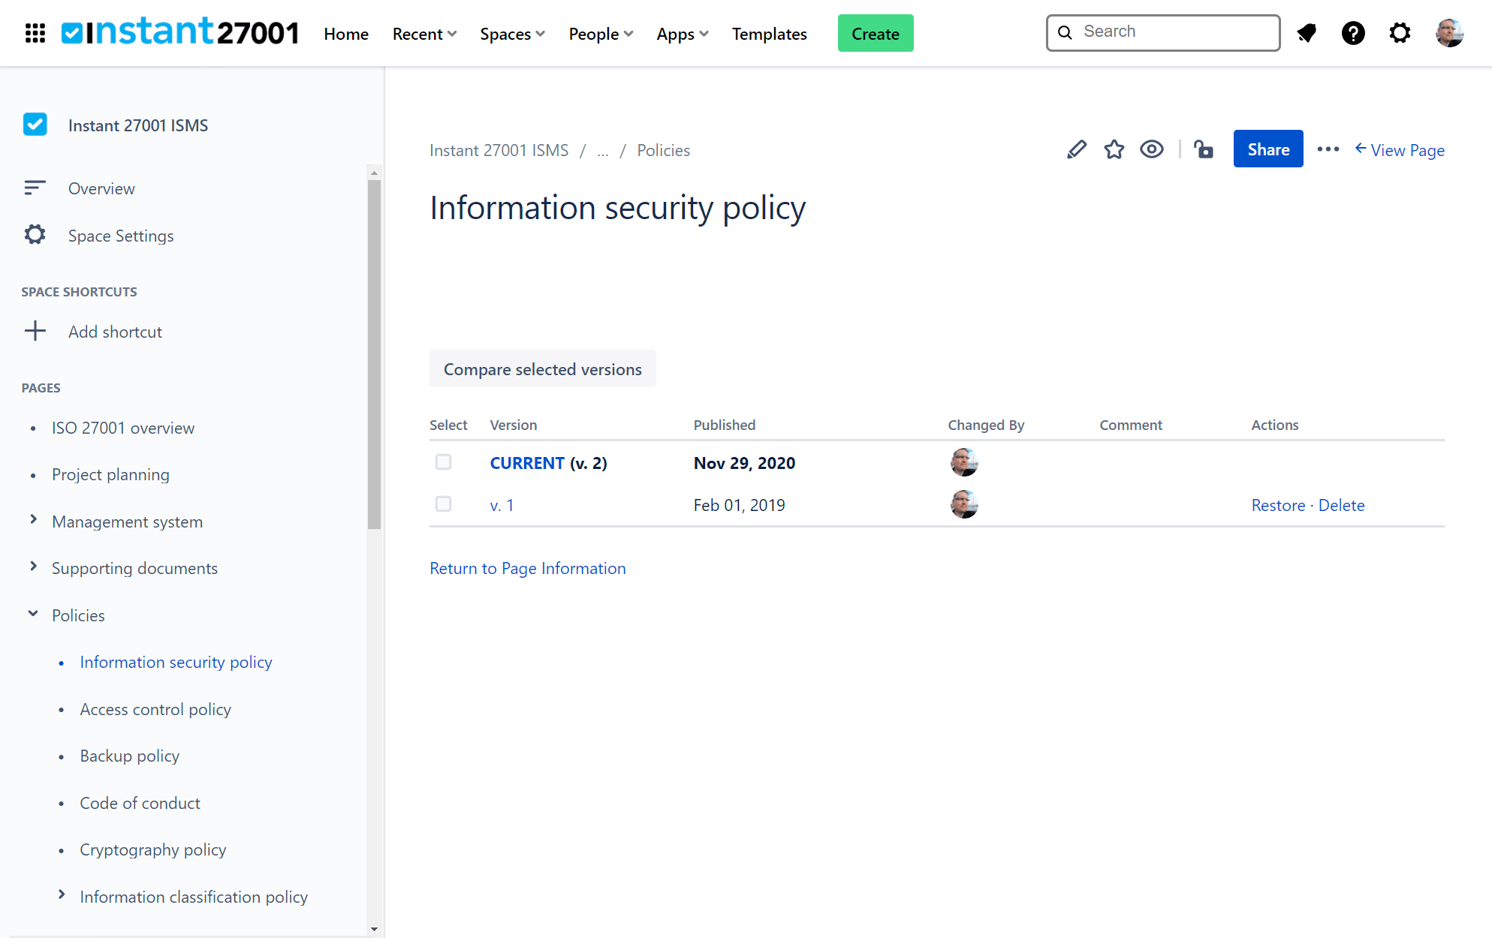
Task: Collapse the Policies page tree
Action: click(x=33, y=614)
